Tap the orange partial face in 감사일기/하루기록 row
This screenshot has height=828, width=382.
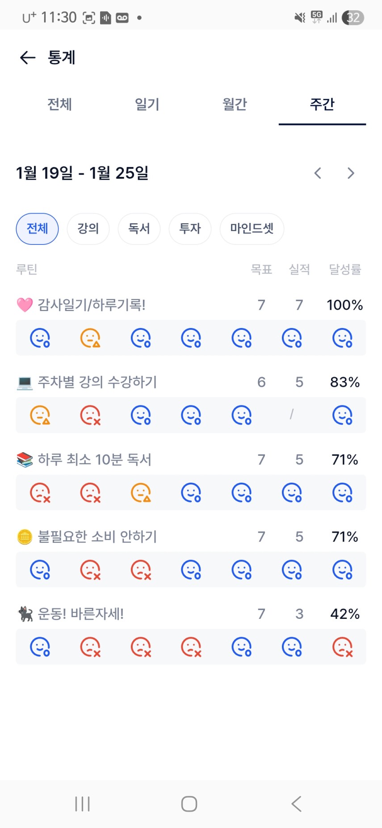90,338
